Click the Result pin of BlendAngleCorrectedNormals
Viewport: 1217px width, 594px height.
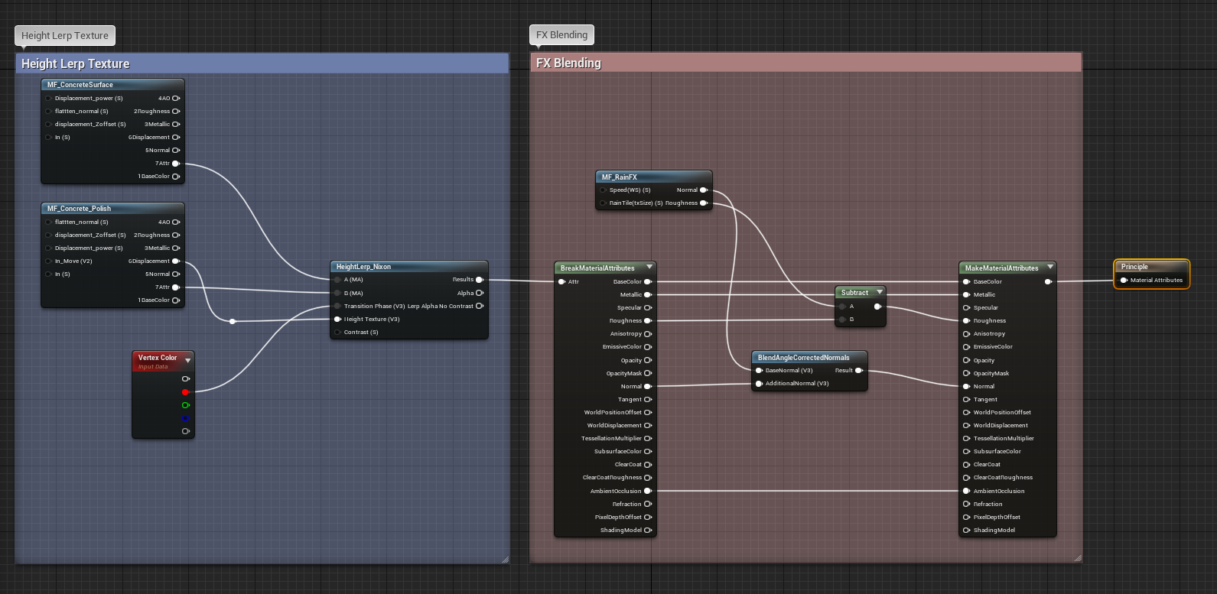tap(858, 371)
